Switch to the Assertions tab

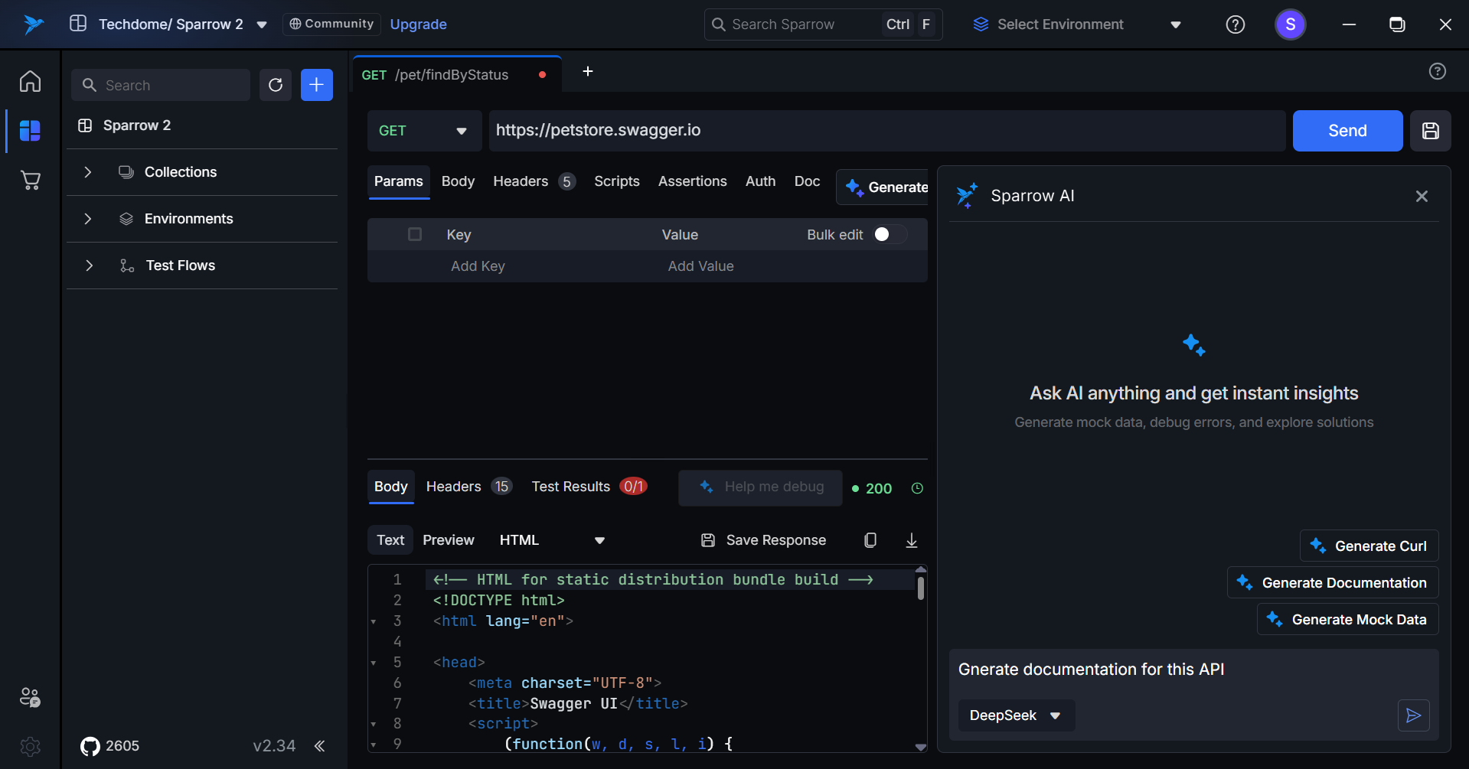[x=692, y=181]
